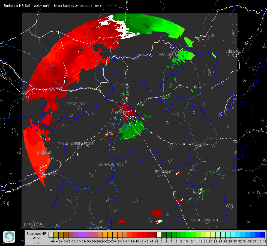Image resolution: width=267 pixels, height=246 pixels.
Task: Click the '0' value in the legend scale
Action: point(161,241)
